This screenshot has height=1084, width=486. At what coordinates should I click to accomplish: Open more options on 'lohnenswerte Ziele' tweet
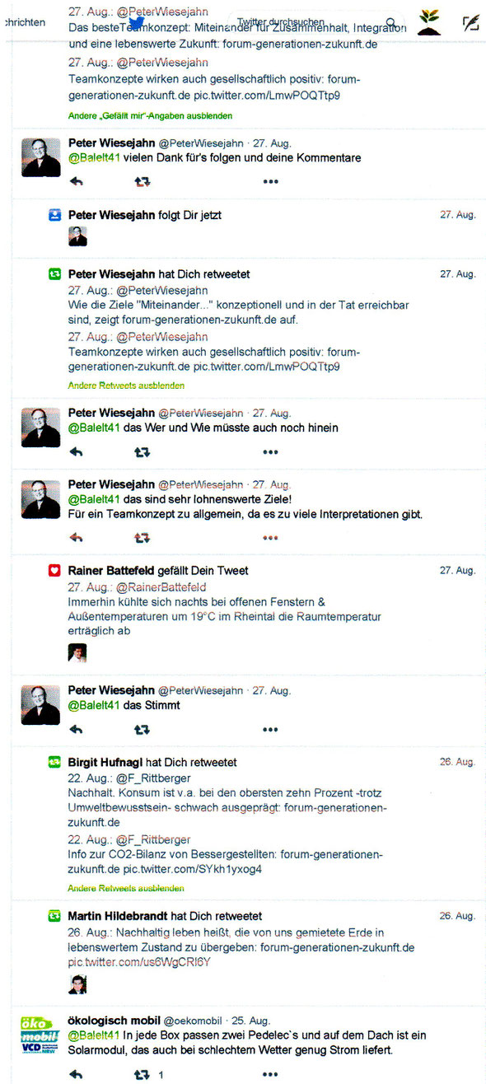click(x=270, y=538)
